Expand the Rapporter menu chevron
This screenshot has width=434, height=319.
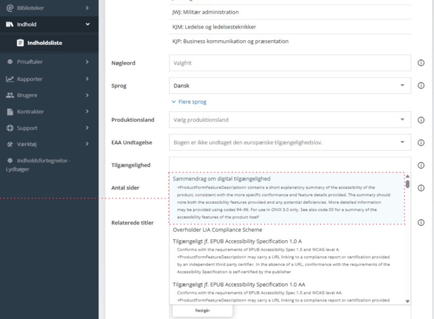[87, 79]
